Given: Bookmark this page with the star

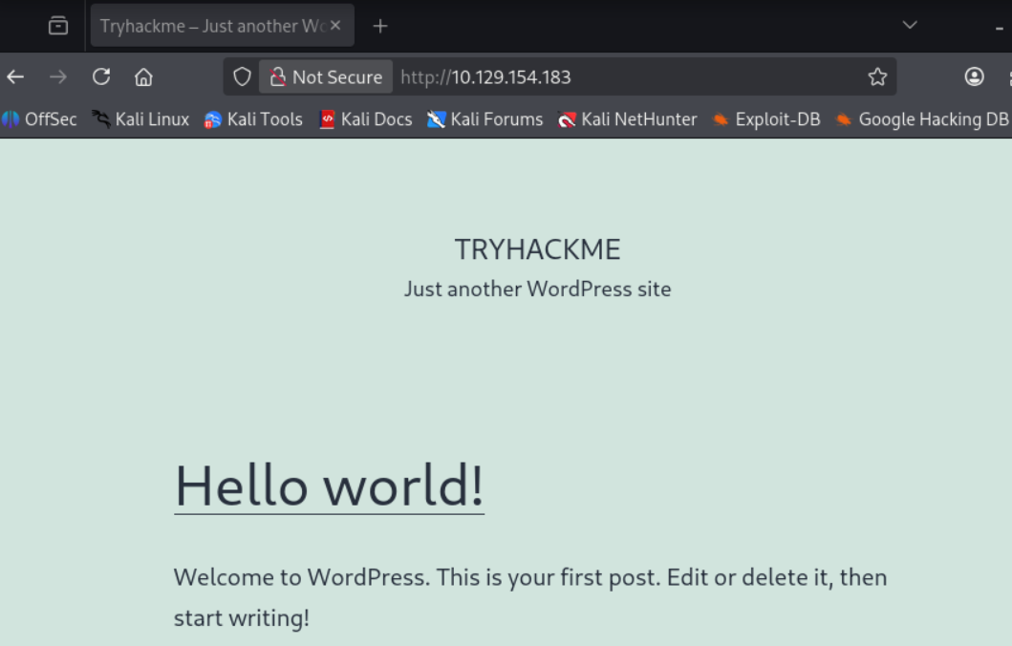Looking at the screenshot, I should (x=877, y=77).
